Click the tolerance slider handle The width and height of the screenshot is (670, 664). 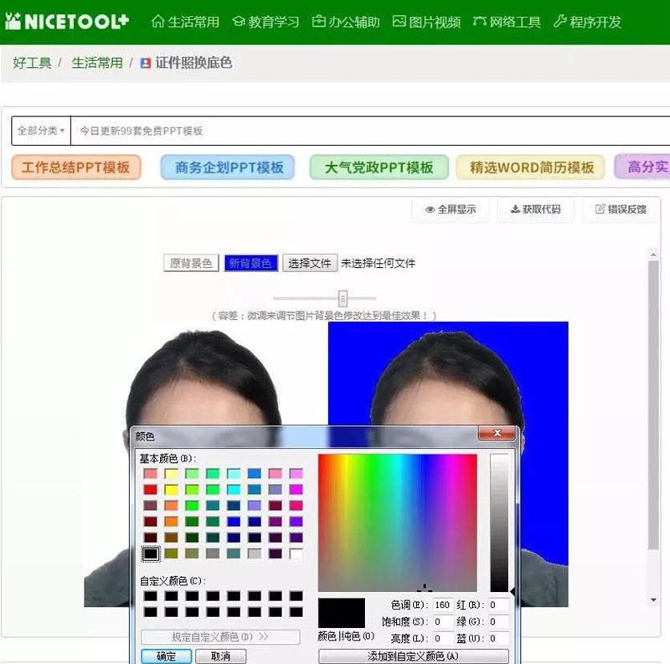coord(343,299)
